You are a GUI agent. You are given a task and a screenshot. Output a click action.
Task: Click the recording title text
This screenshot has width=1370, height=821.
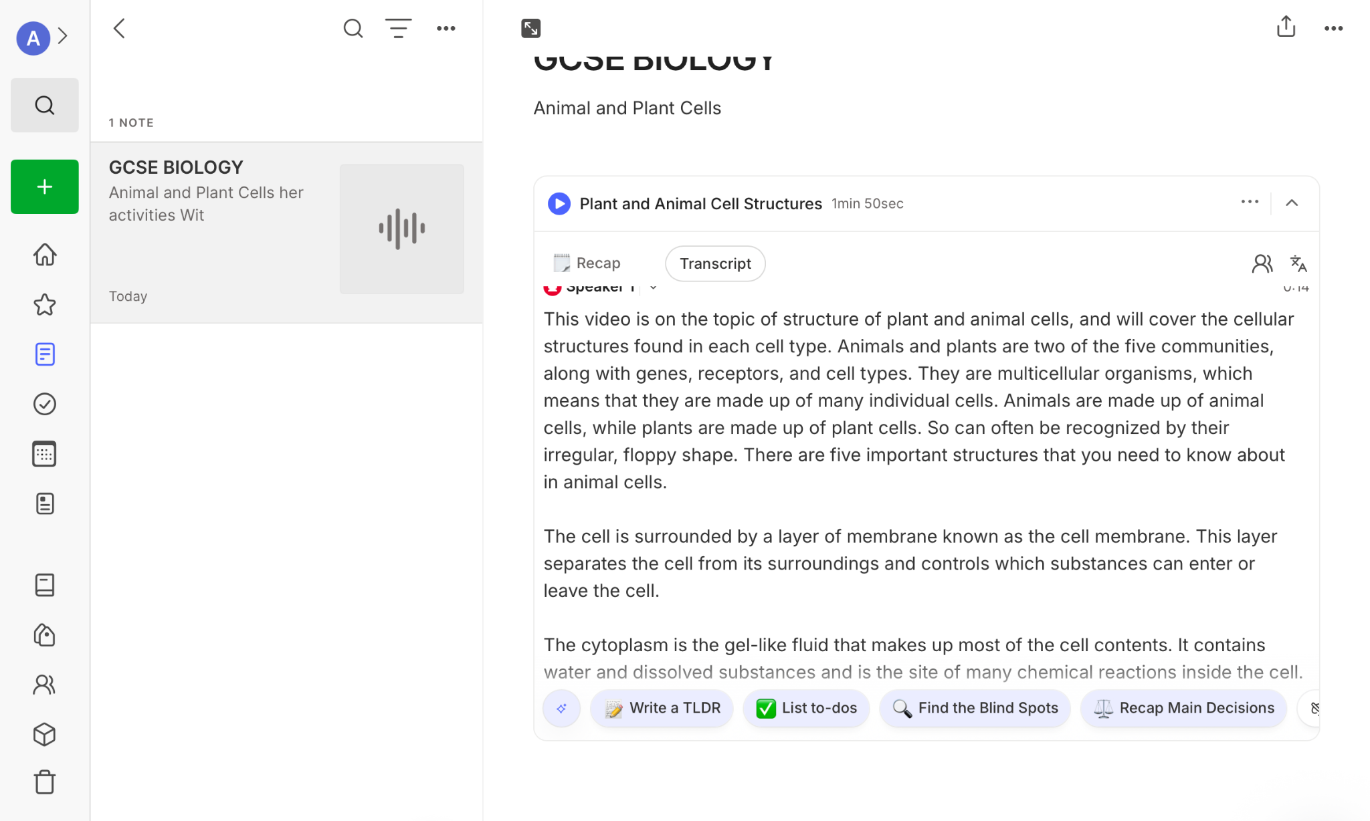(700, 204)
